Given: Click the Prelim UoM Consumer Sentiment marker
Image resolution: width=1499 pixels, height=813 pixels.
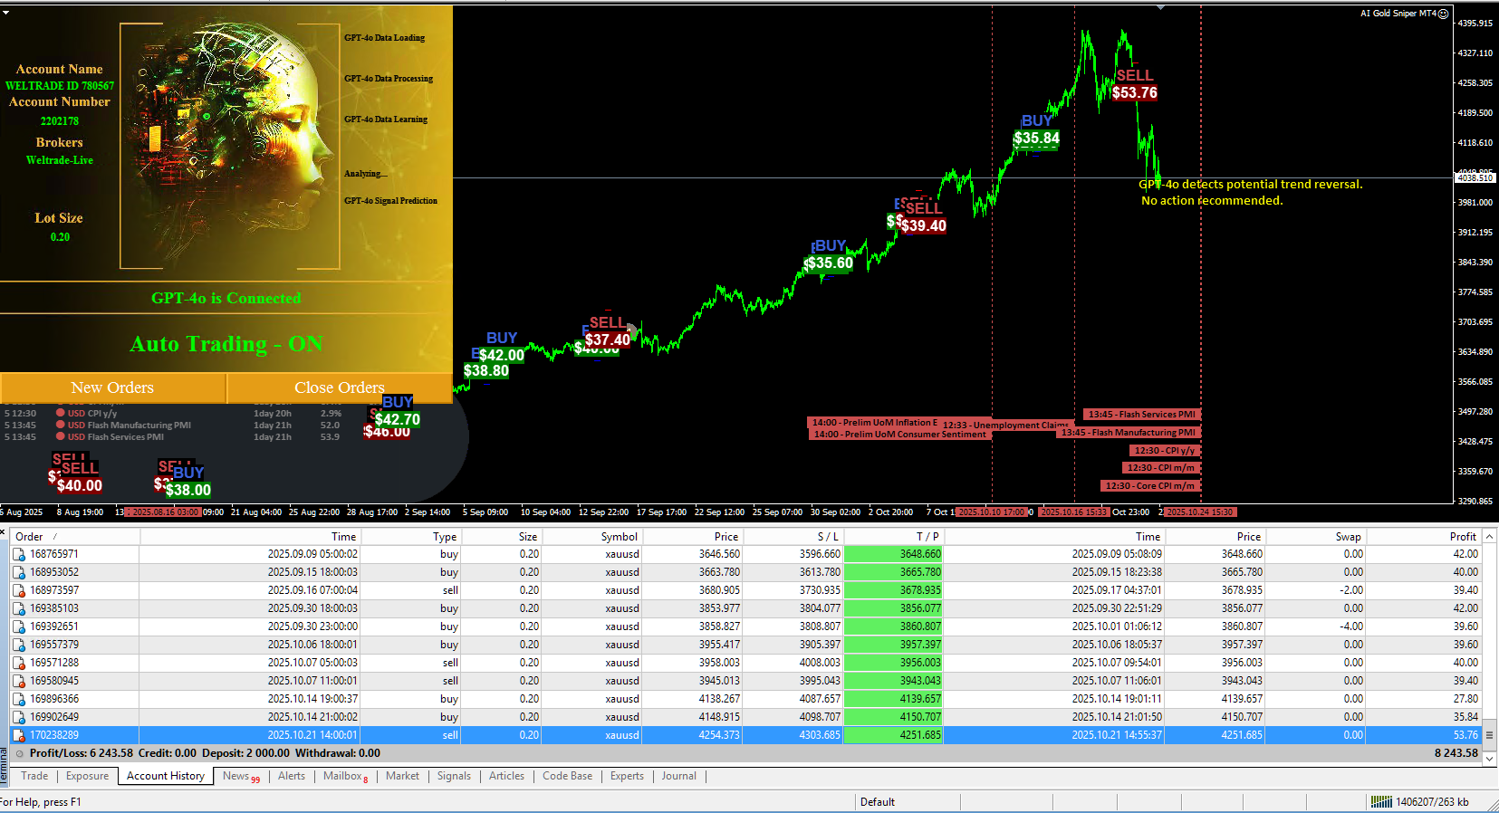Looking at the screenshot, I should tap(898, 435).
